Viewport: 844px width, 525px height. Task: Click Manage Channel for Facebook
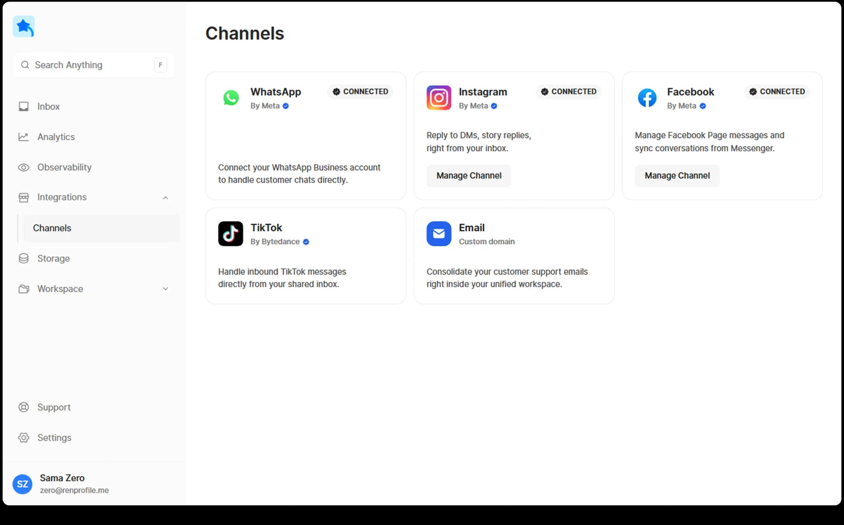point(677,176)
